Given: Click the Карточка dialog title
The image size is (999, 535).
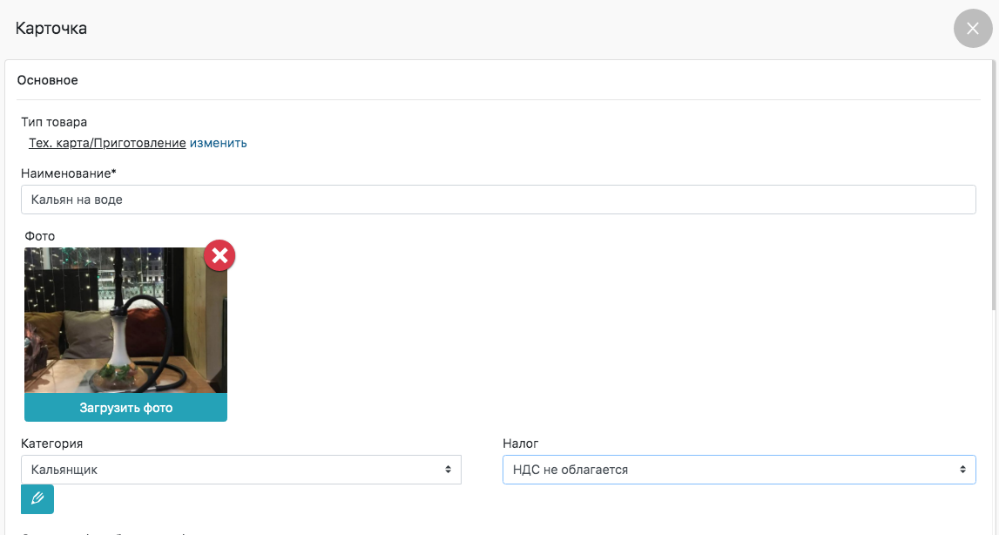Looking at the screenshot, I should click(51, 28).
